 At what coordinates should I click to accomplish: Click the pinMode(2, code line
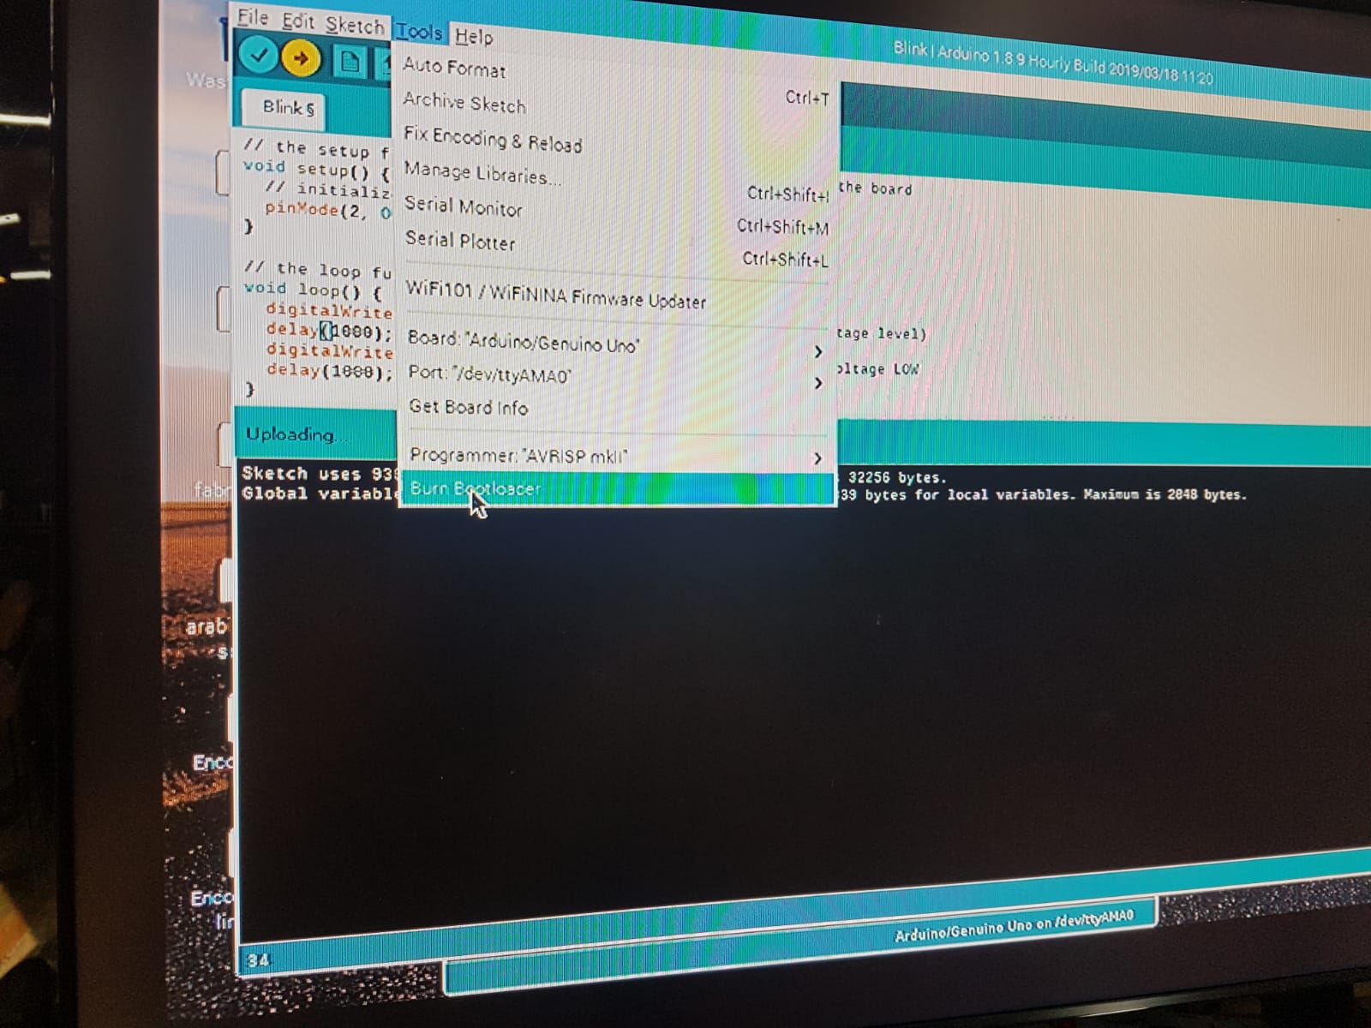[328, 209]
